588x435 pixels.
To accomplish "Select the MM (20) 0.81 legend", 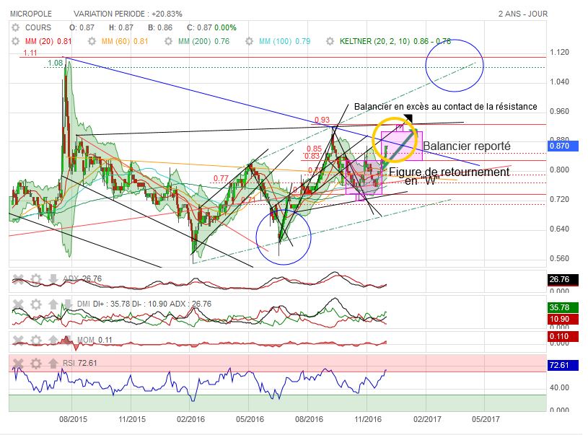I will point(48,41).
